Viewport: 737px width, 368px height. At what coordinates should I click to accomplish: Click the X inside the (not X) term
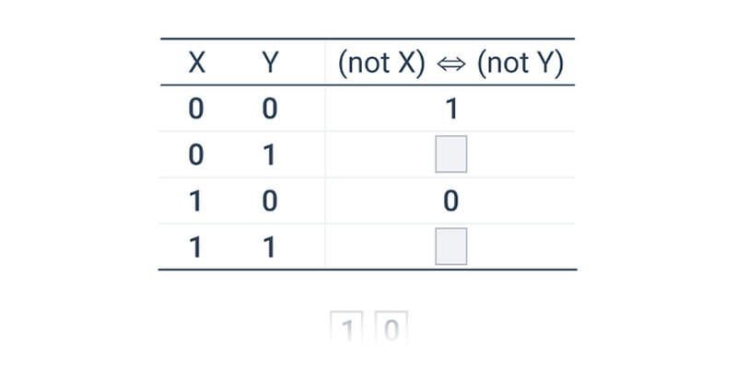[406, 63]
